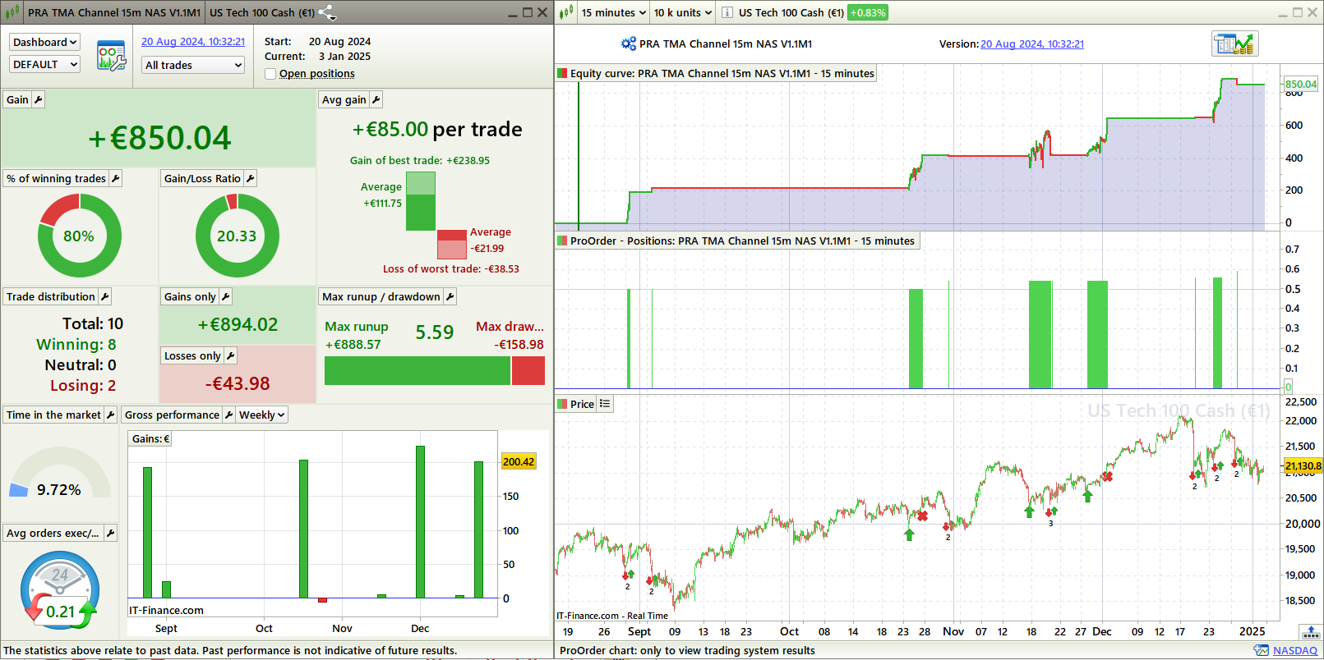The height and width of the screenshot is (660, 1324).
Task: Click the avg orders executed dial gauge
Action: click(x=60, y=590)
